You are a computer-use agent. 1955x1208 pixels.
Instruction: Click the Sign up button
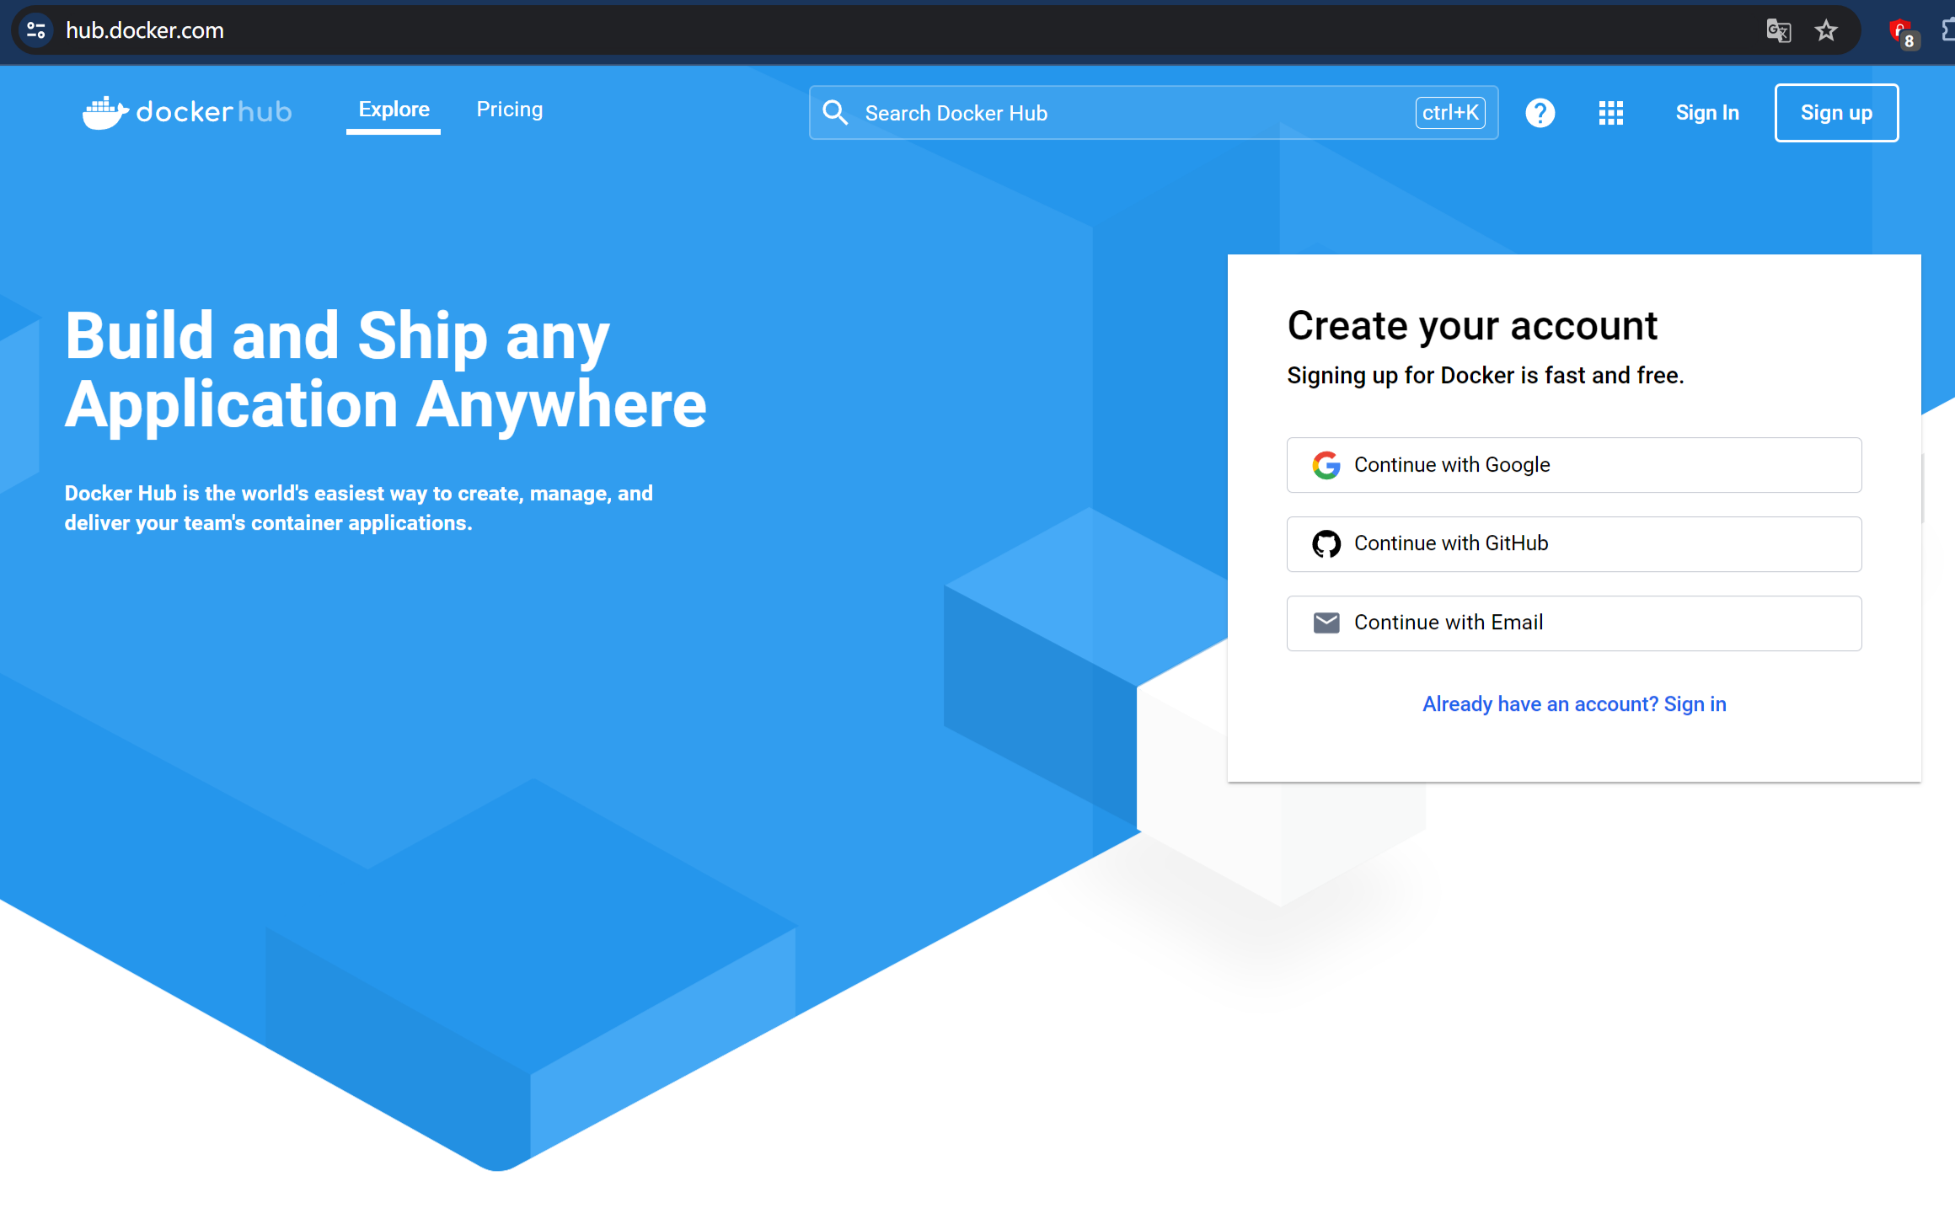coord(1836,113)
